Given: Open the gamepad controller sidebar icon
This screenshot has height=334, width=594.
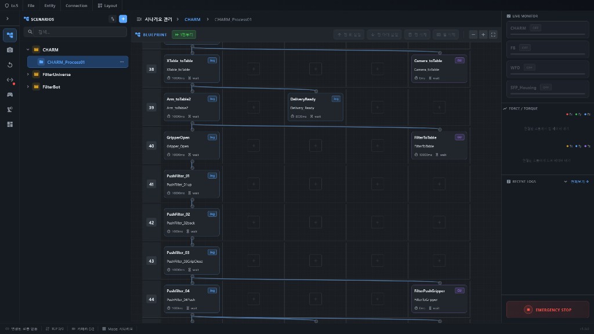Looking at the screenshot, I should (10, 95).
